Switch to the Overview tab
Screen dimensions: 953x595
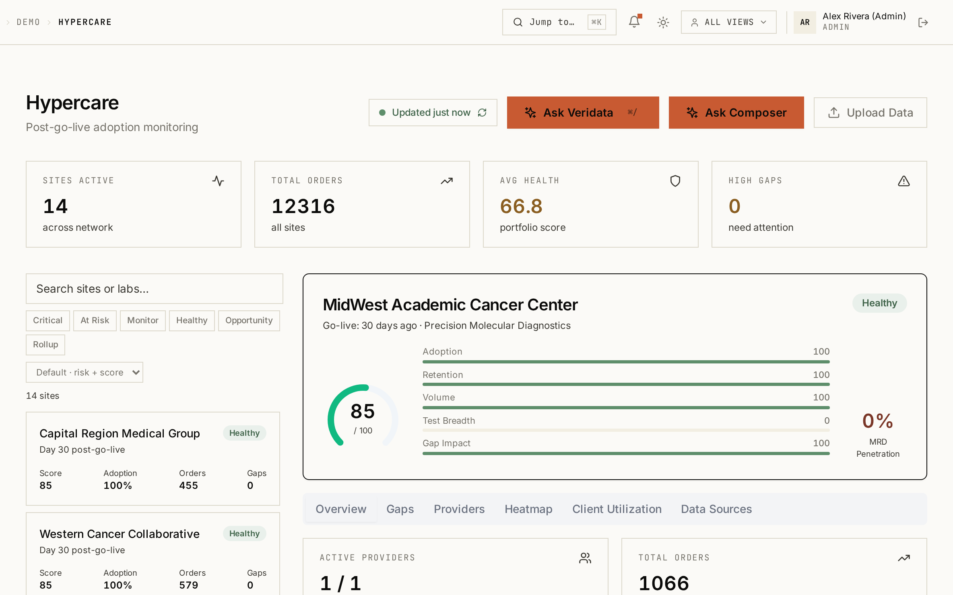[341, 509]
